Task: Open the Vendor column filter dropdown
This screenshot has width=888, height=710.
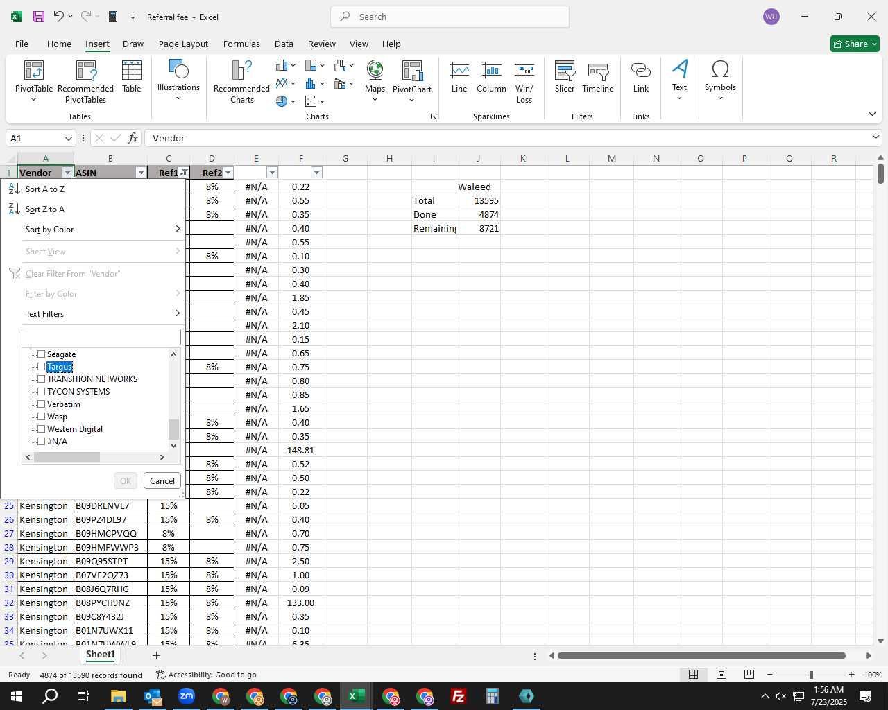Action: point(67,173)
